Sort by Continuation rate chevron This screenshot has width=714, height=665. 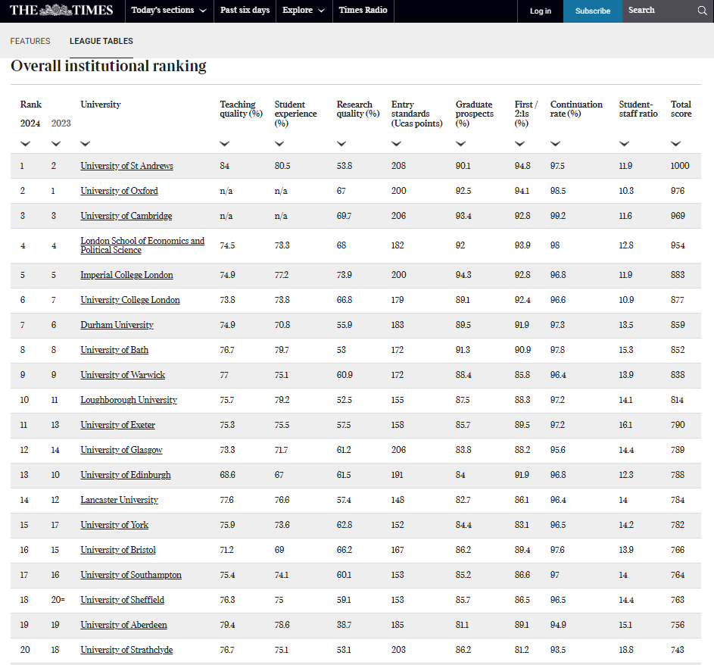555,143
